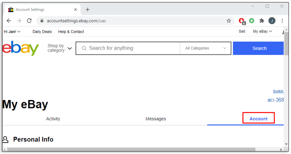Open the All Categories dropdown

click(205, 48)
